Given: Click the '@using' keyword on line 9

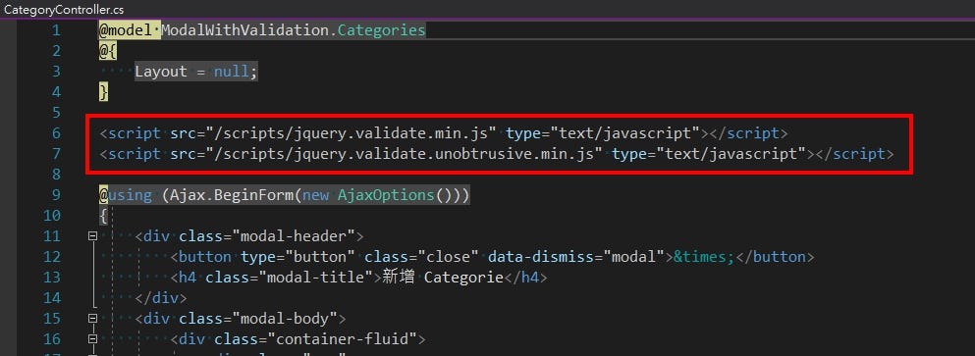Looking at the screenshot, I should [x=125, y=195].
